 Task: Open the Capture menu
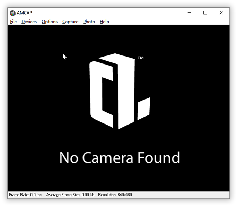[x=70, y=22]
